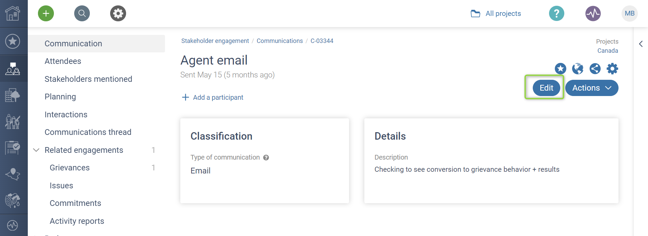Open stakeholder engagement module in left sidebar
Image resolution: width=648 pixels, height=236 pixels.
point(13,69)
